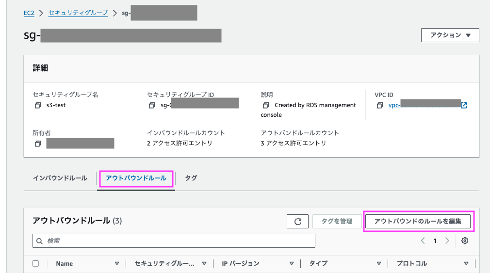Open the vpc- ID link

coord(425,105)
